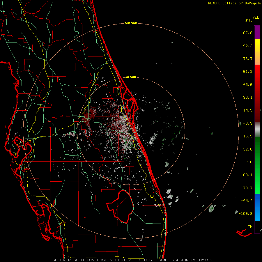The height and width of the screenshot is (262, 262).
Task: Click the 14.5 velocity scale value
Action: pos(248,110)
